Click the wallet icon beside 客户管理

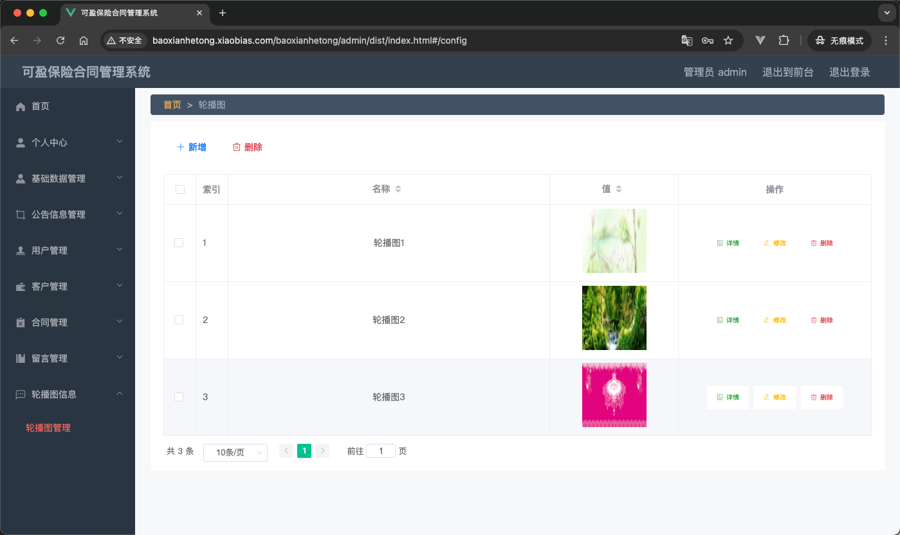21,286
